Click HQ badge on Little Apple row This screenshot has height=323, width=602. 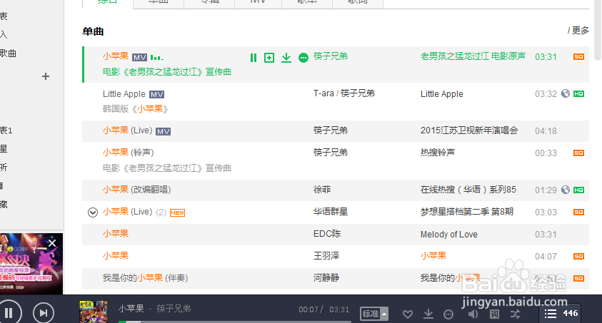[x=578, y=94]
